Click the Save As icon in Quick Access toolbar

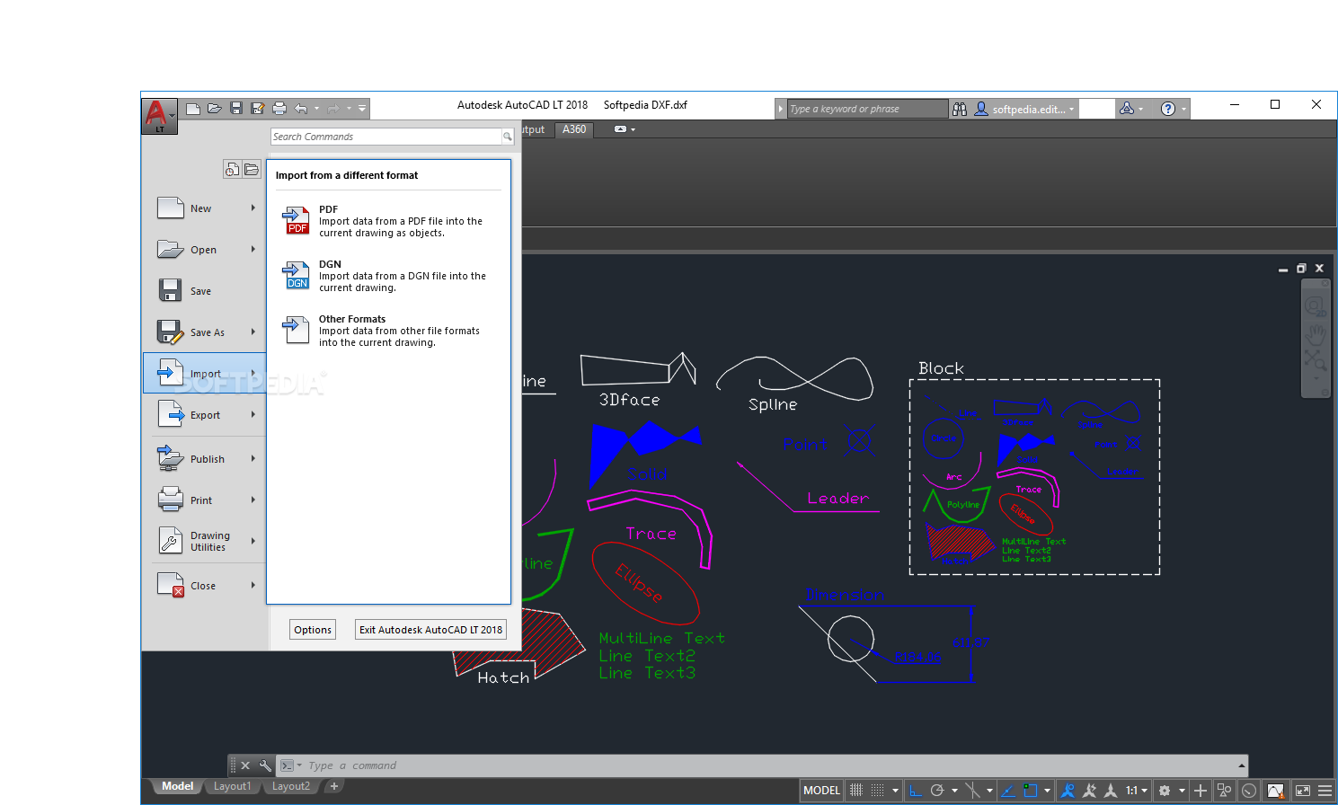coord(258,109)
